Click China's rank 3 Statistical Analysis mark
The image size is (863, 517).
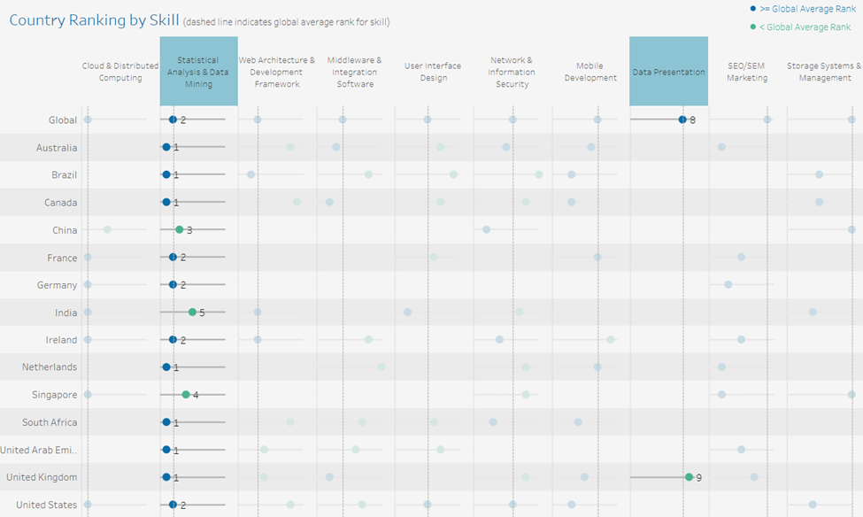pyautogui.click(x=181, y=229)
